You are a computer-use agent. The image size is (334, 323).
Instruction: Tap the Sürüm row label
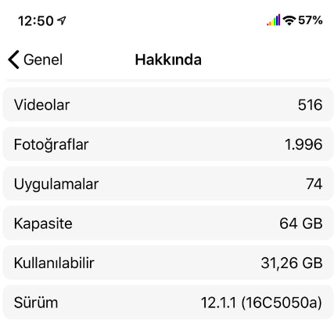[x=36, y=303]
